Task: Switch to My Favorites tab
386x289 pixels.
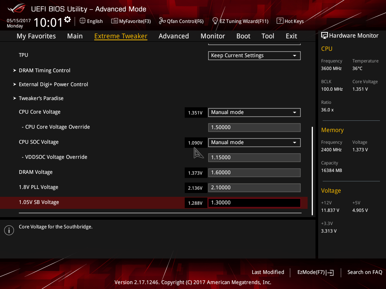Action: coord(36,36)
